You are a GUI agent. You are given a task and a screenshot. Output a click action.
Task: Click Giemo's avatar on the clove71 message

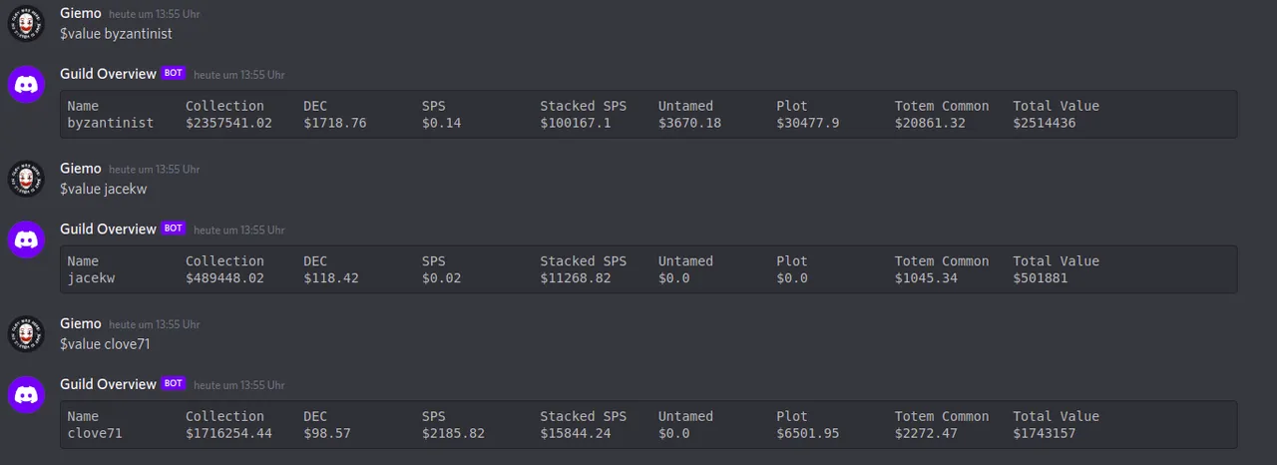tap(26, 333)
